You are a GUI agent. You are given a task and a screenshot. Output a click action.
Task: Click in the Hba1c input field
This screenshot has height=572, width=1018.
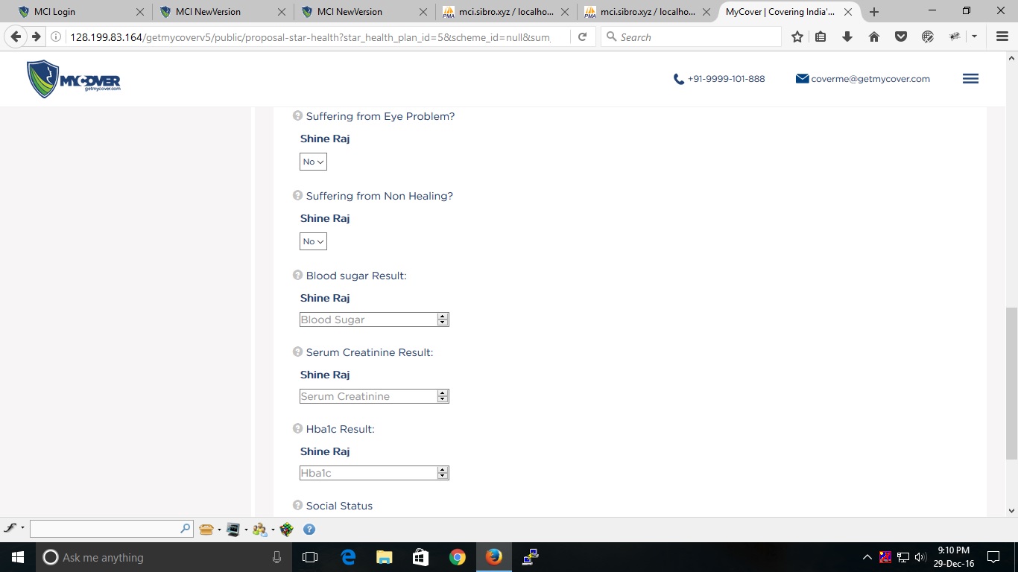pyautogui.click(x=367, y=473)
